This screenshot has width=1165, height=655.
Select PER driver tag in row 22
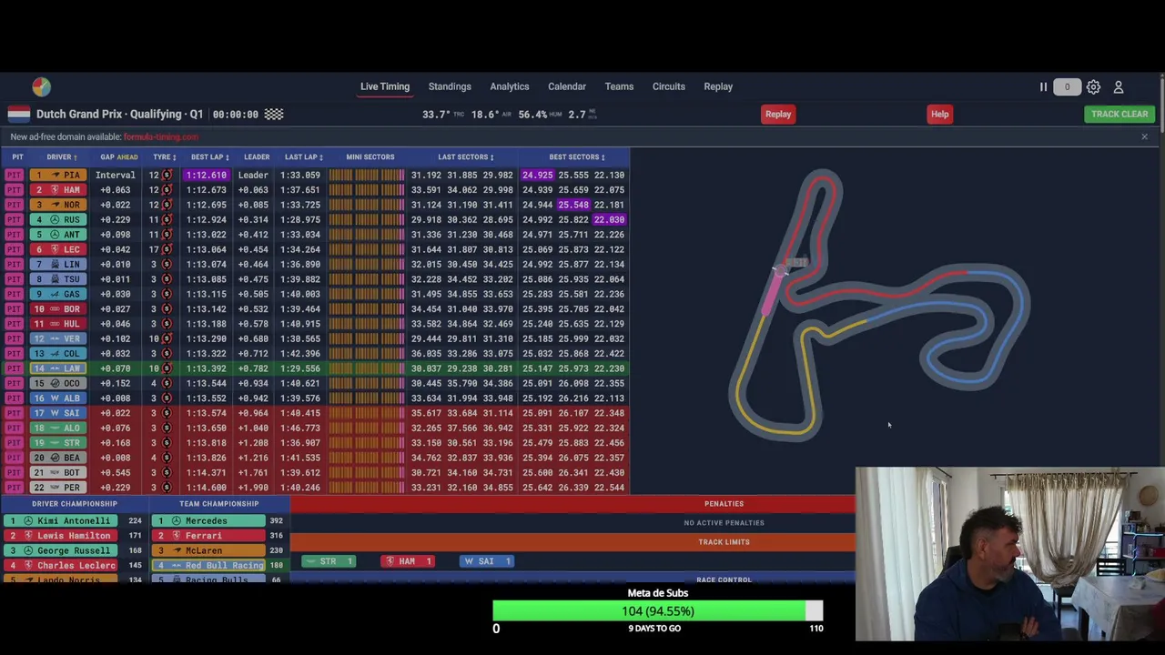pos(59,488)
